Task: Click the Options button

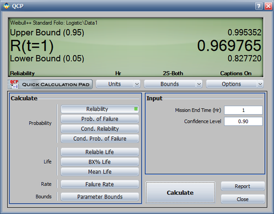Action: [x=232, y=84]
